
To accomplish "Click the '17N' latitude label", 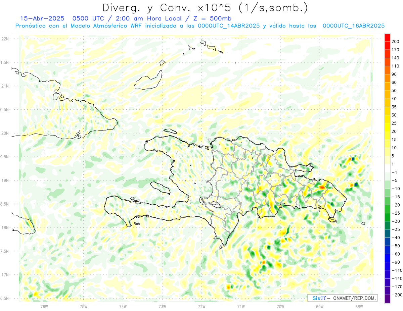I will 5,275.
